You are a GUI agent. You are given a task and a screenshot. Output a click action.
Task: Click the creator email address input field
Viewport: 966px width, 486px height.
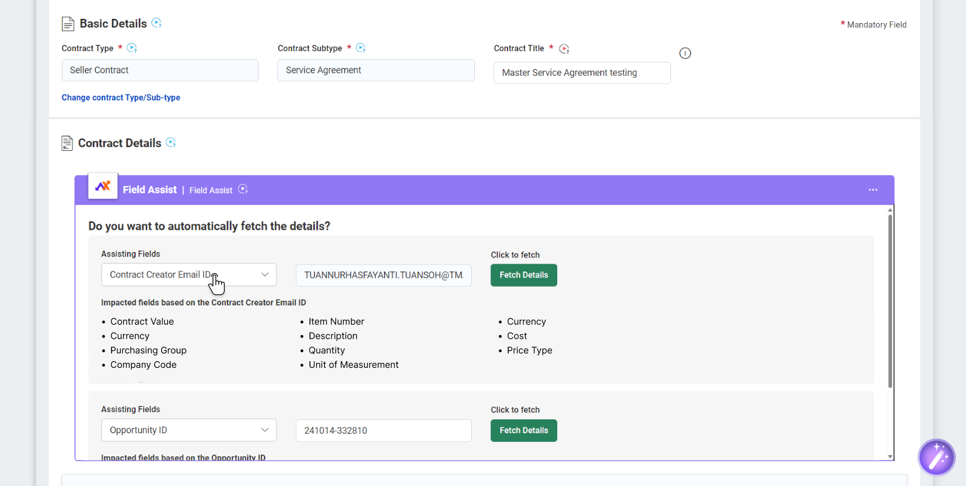pyautogui.click(x=383, y=275)
